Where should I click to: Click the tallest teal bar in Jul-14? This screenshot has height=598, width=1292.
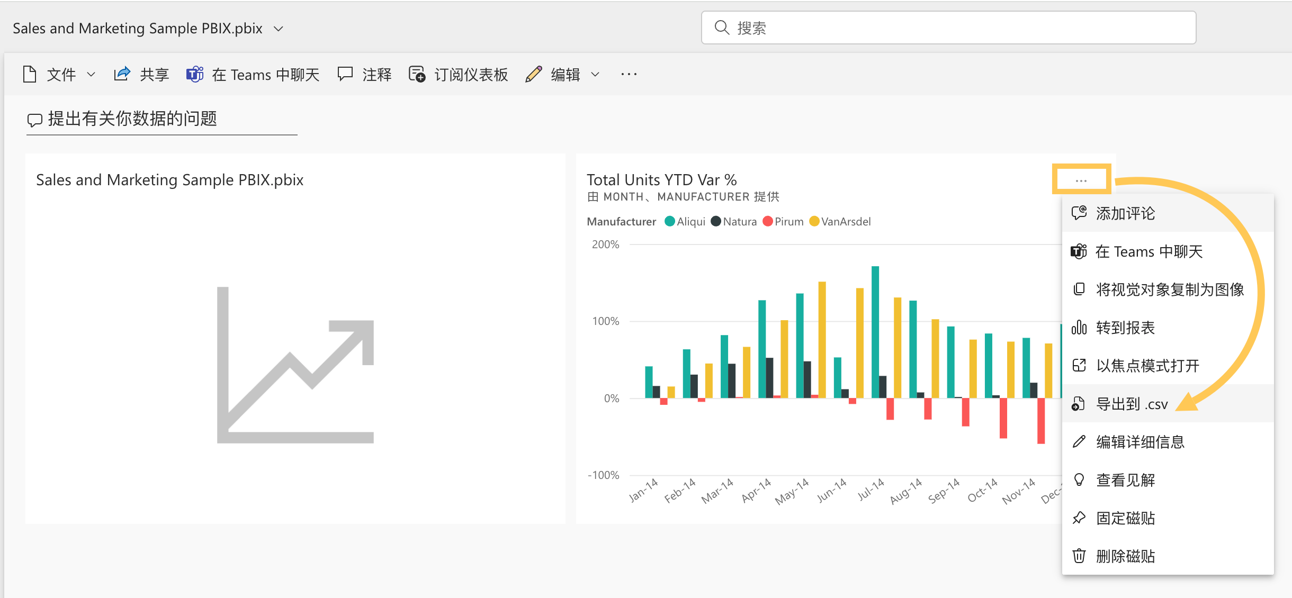click(875, 332)
